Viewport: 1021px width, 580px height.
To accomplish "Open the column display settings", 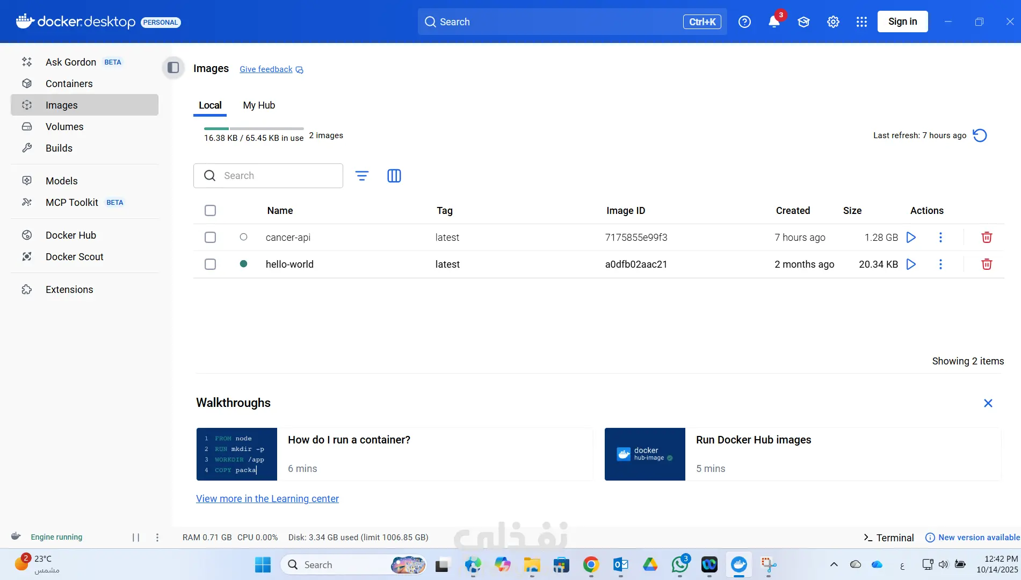I will point(394,176).
